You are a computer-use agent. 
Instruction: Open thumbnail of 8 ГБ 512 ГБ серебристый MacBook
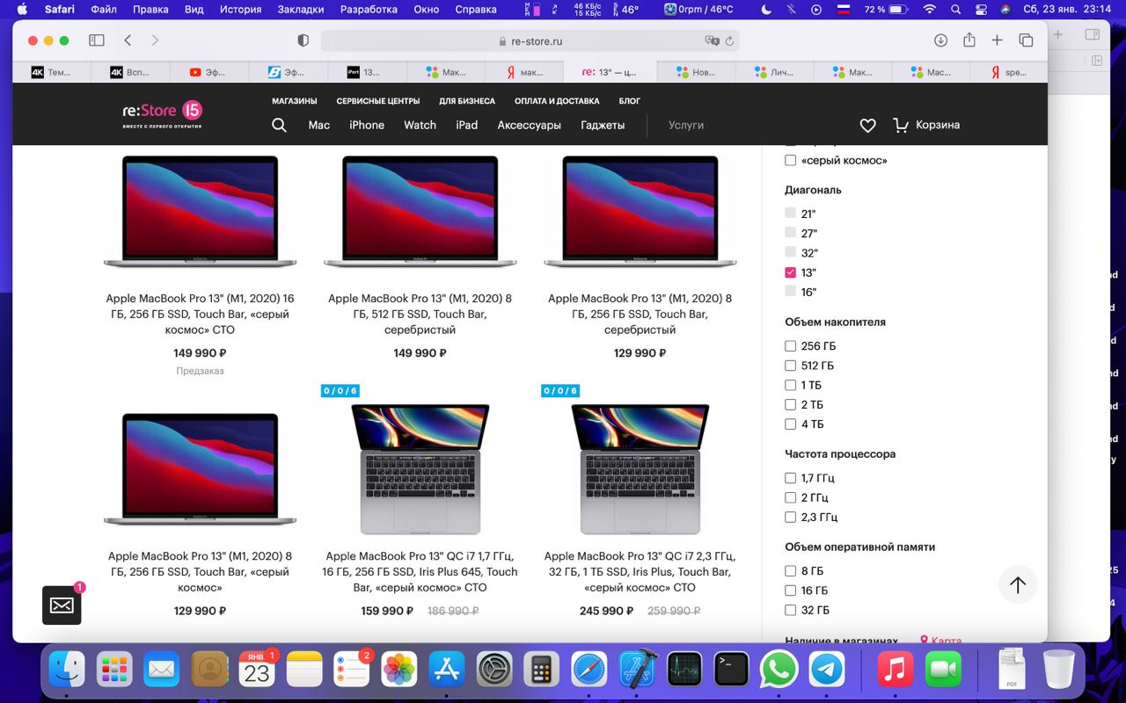[420, 212]
